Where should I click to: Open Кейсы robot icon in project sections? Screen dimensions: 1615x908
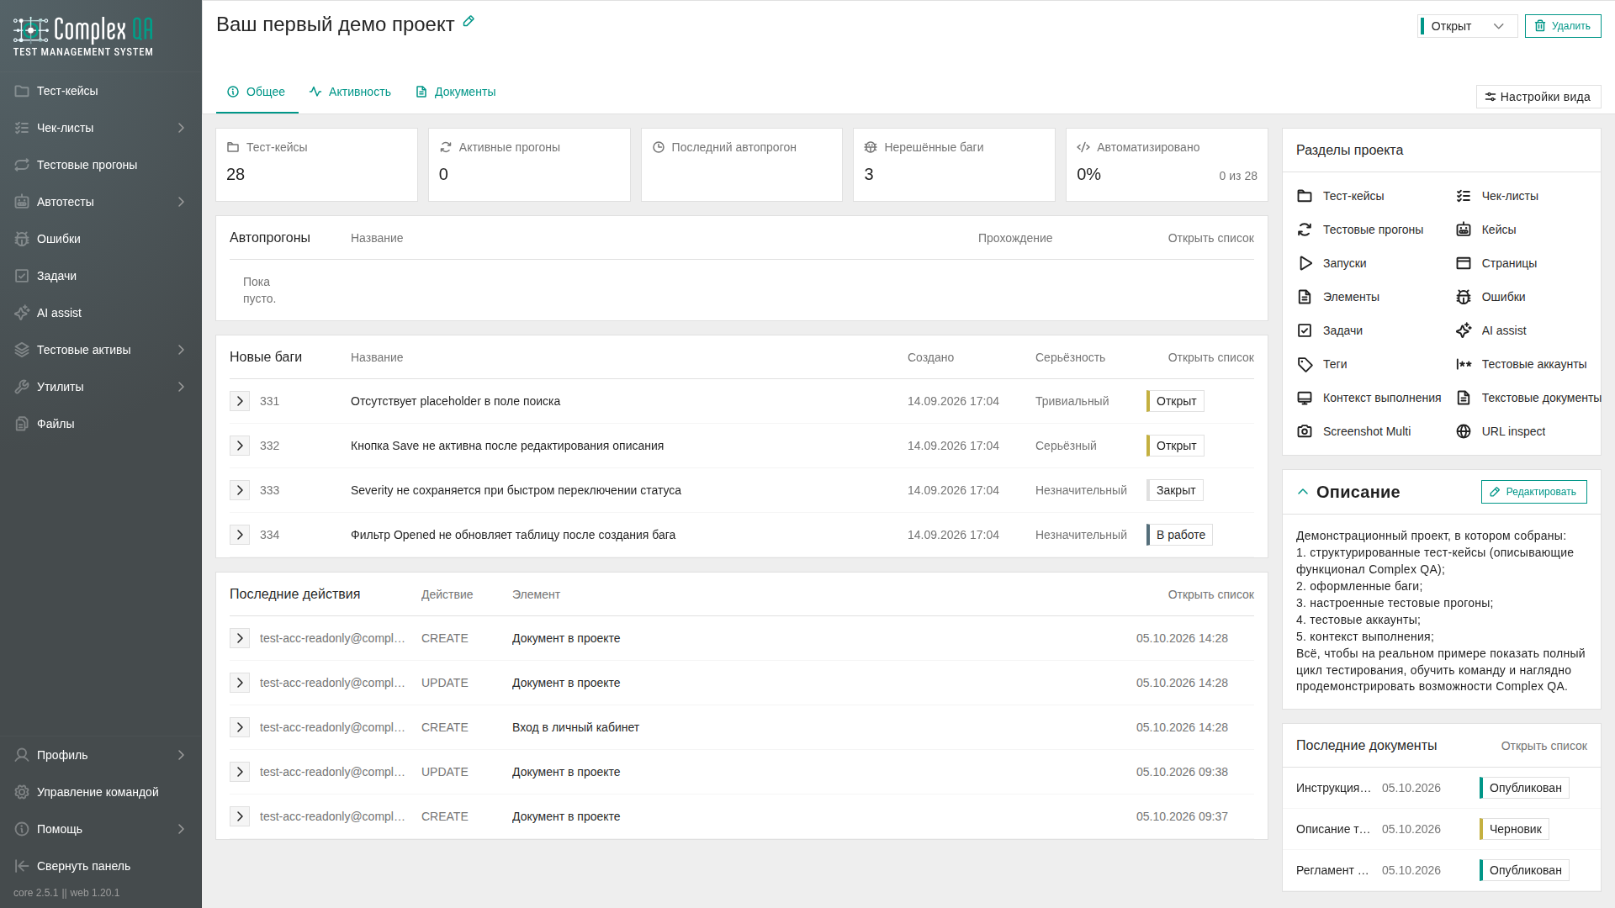point(1464,230)
